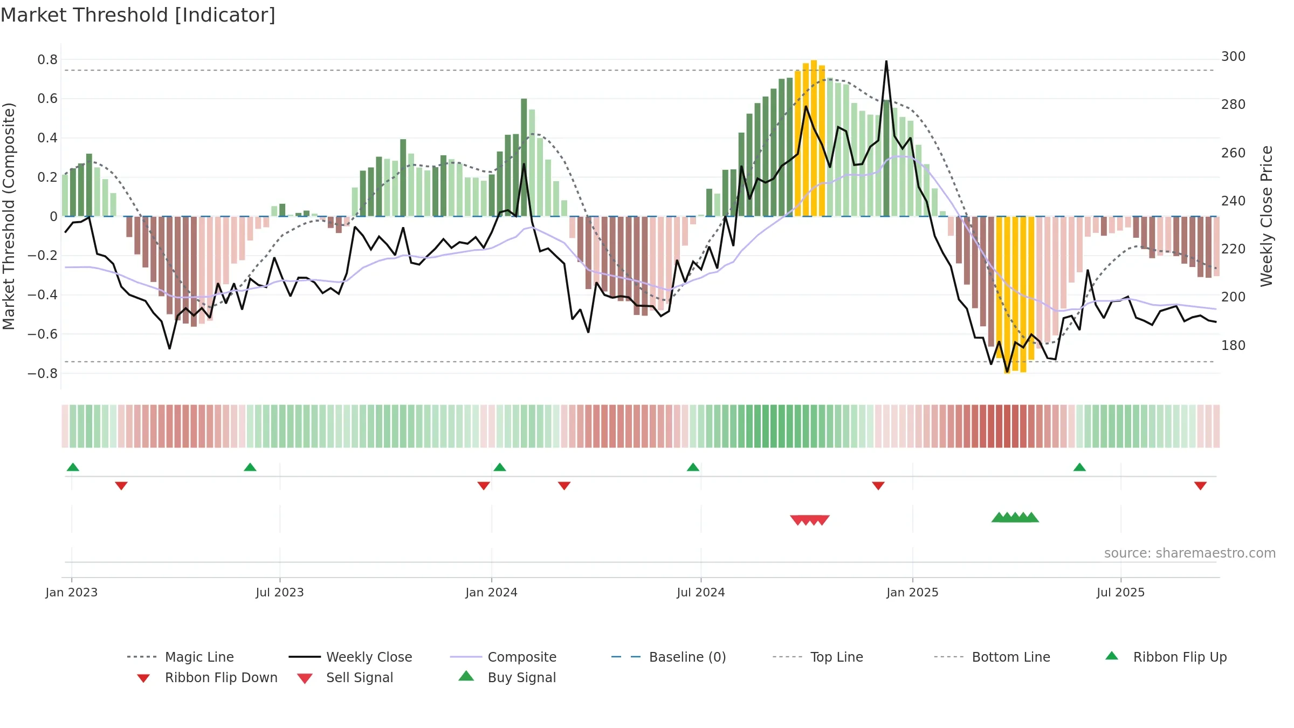Click the chart title Market Threshold [Indicator]
The height and width of the screenshot is (728, 1294).
(138, 15)
